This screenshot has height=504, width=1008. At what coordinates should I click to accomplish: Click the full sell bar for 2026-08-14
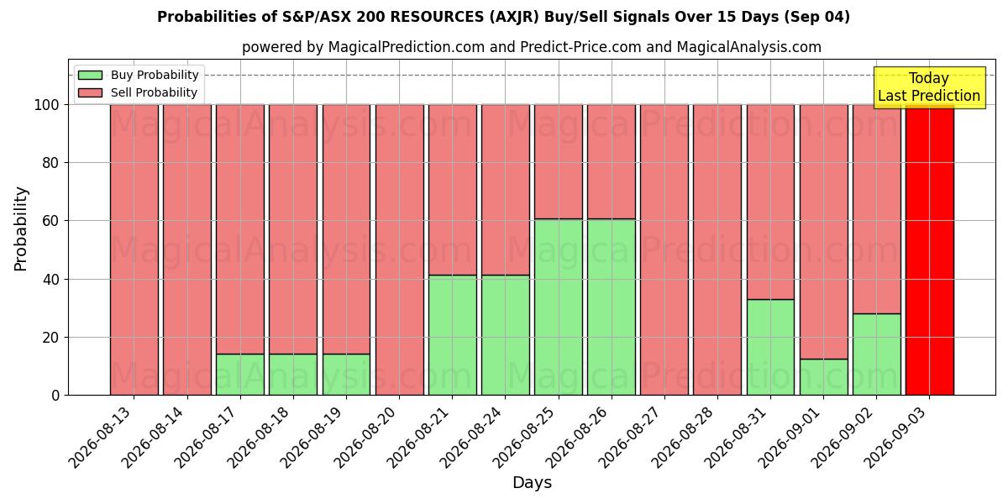(186, 249)
